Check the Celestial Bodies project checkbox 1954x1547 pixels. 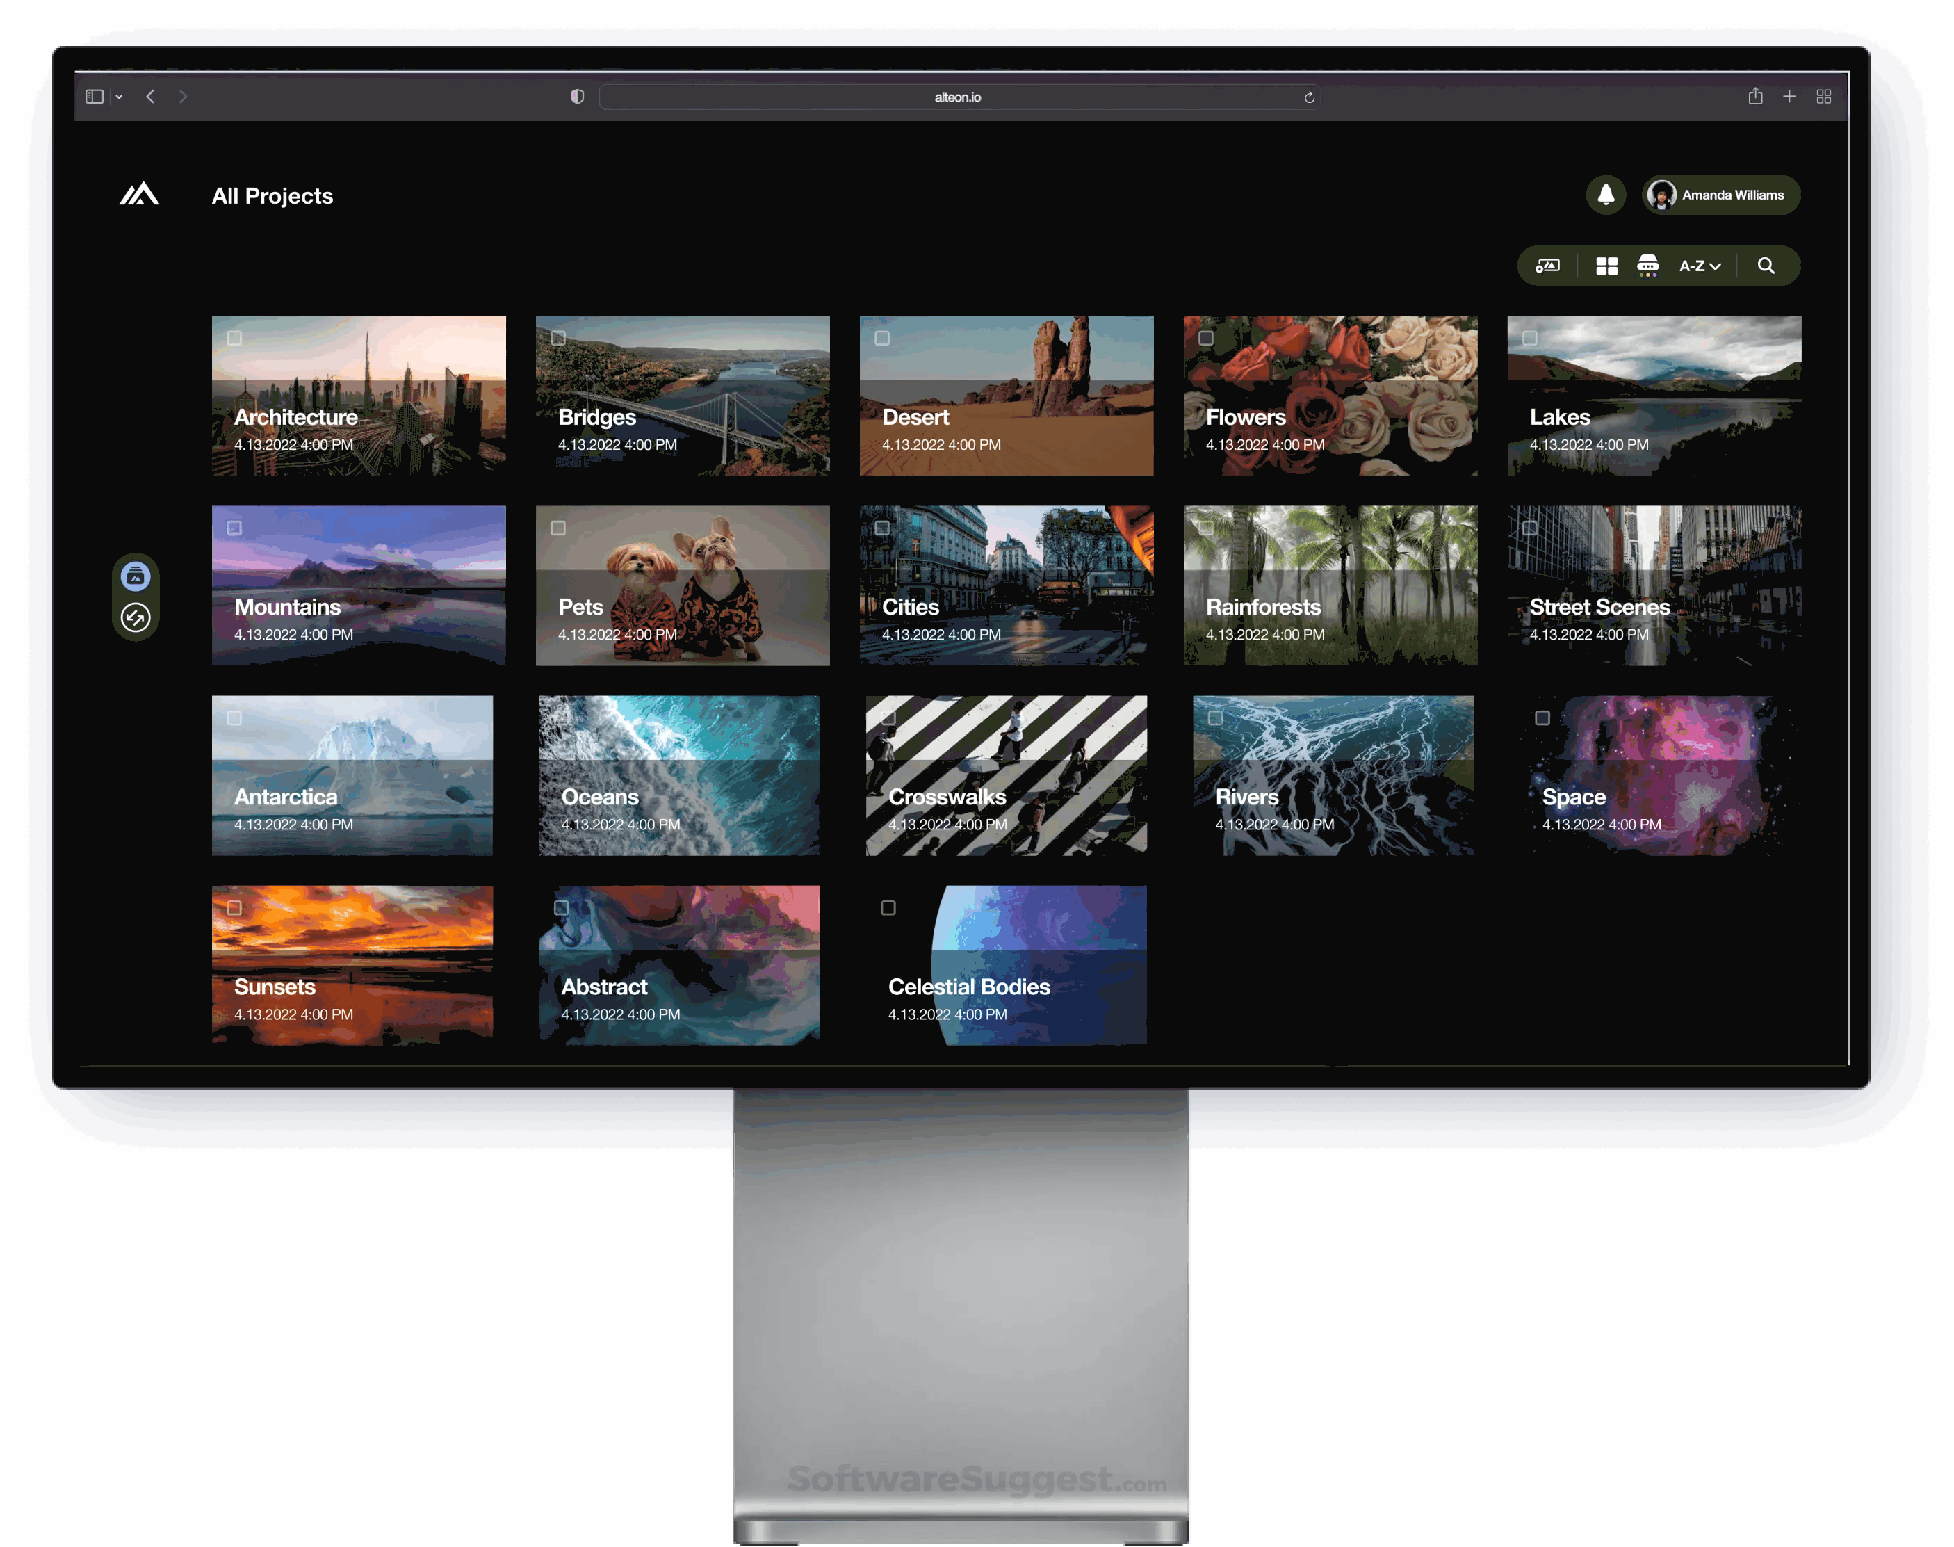(888, 907)
